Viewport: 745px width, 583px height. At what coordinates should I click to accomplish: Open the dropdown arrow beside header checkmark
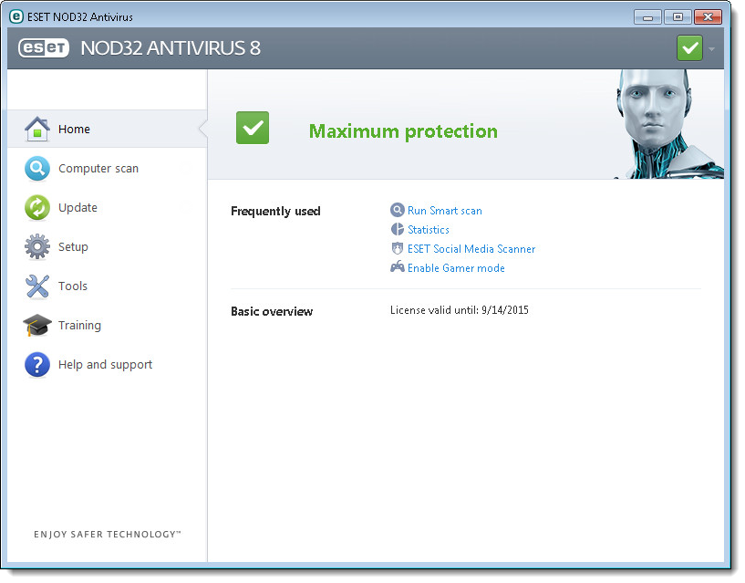pyautogui.click(x=711, y=49)
